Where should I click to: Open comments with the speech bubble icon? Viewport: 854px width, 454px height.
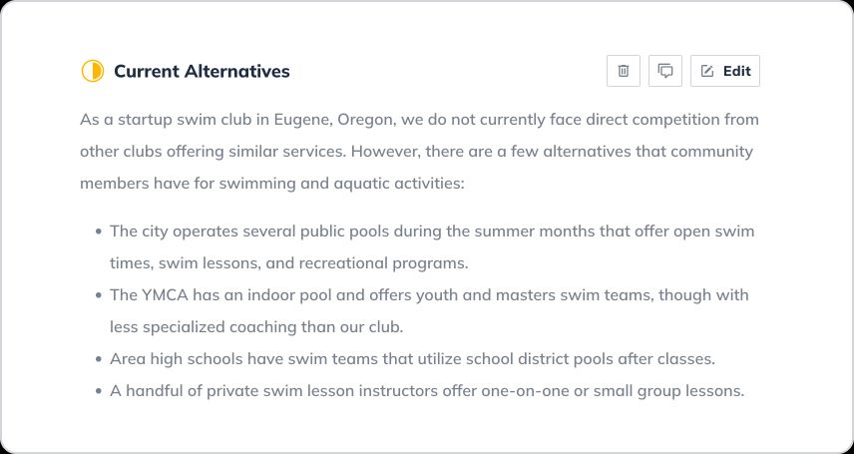[665, 71]
